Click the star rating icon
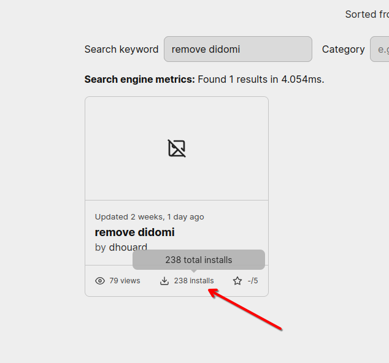This screenshot has width=389, height=363. pos(237,281)
